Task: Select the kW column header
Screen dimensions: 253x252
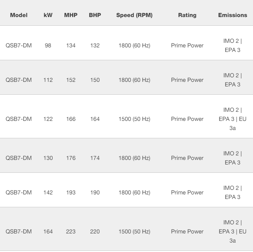Action: point(48,15)
